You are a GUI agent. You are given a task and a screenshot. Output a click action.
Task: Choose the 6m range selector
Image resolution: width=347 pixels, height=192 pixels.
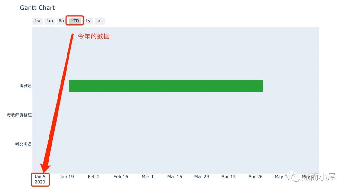click(x=61, y=21)
